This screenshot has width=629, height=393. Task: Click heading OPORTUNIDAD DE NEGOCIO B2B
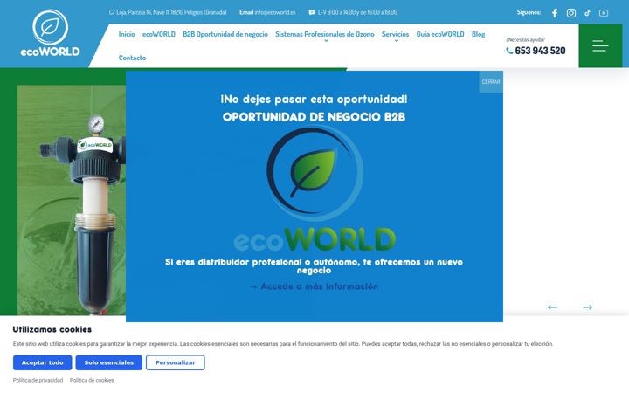314,117
